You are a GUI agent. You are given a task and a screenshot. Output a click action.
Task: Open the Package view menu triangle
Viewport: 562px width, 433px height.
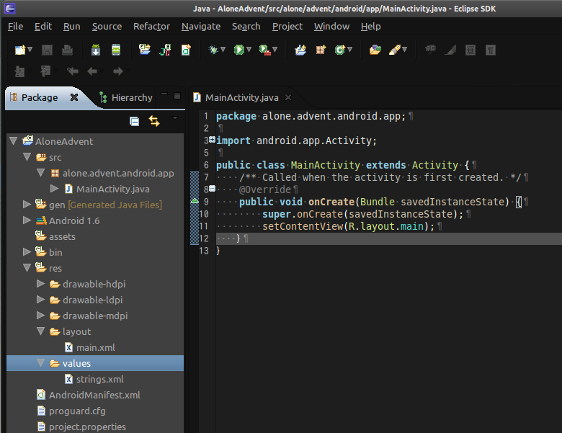pyautogui.click(x=175, y=117)
